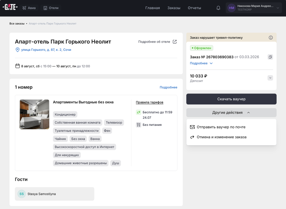The image size is (286, 209).
Task: Click the location pin icon near address
Action: tap(17, 50)
